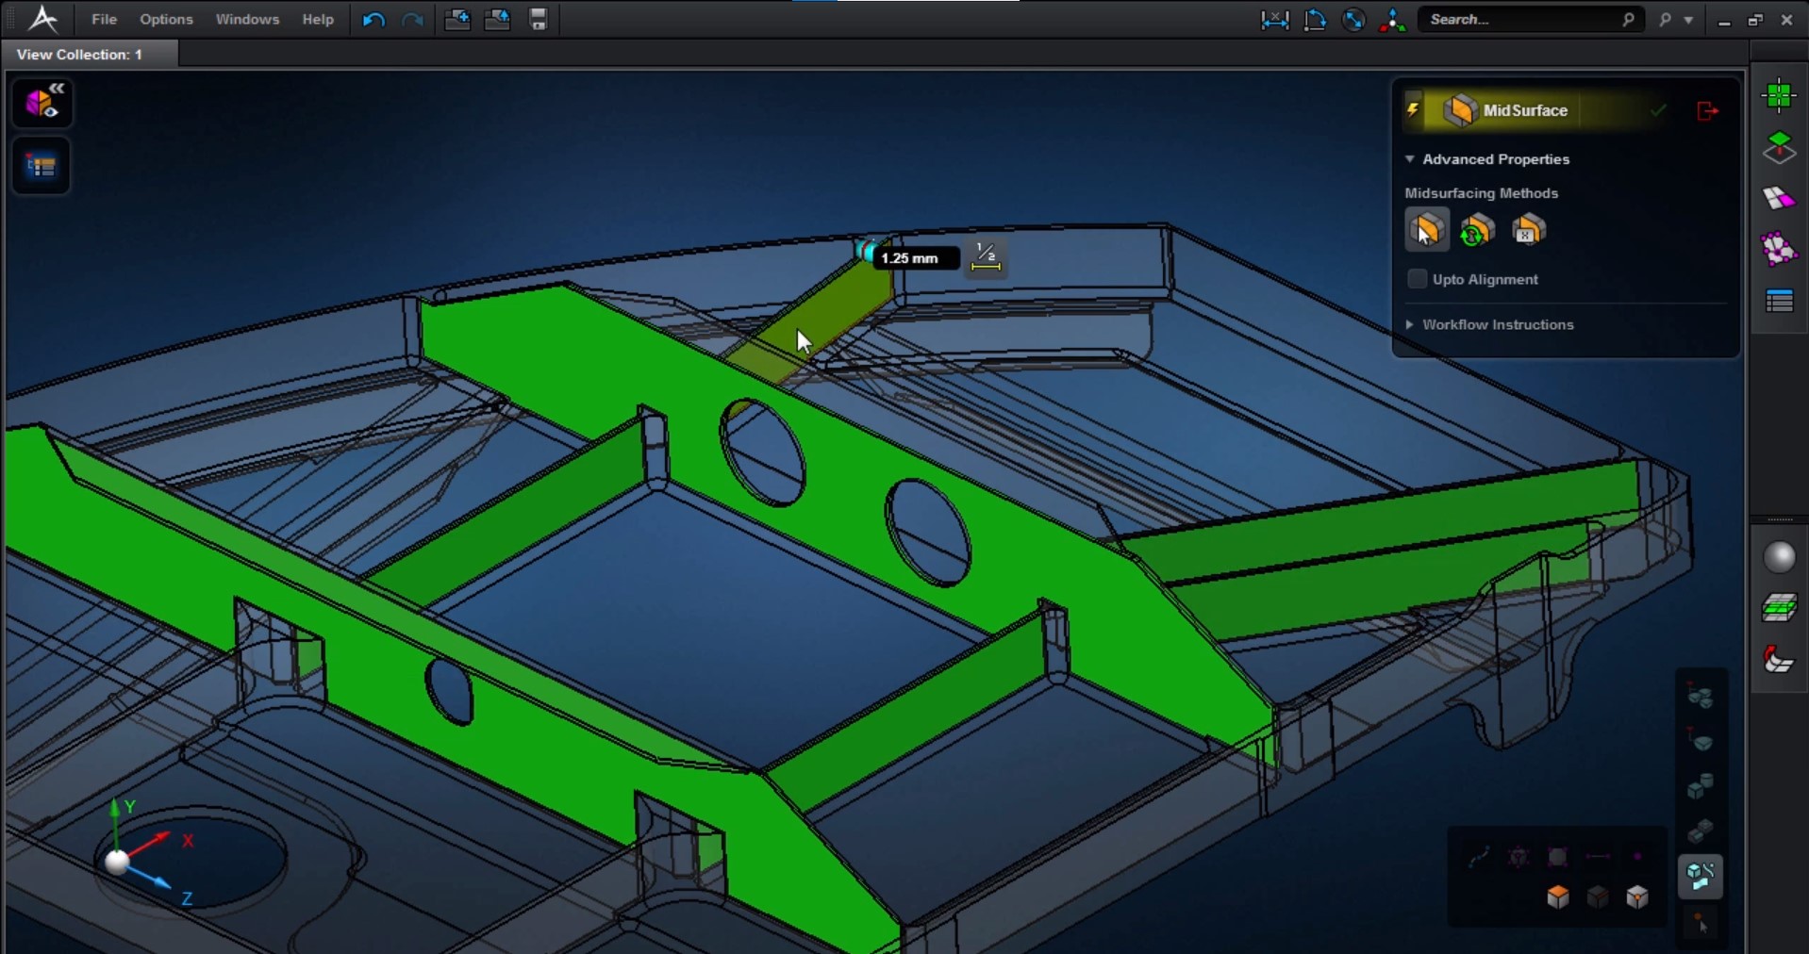Collapse the display visibility cube panel
1809x954 pixels.
(x=41, y=102)
